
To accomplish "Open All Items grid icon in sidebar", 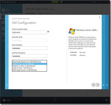I will tap(3, 10).
